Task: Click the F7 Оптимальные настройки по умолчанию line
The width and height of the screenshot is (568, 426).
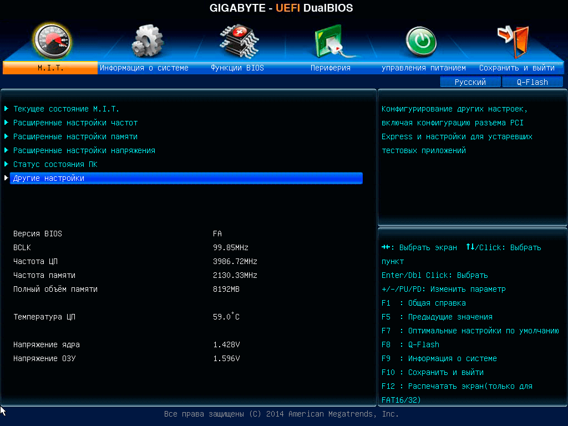Action: pyautogui.click(x=470, y=331)
